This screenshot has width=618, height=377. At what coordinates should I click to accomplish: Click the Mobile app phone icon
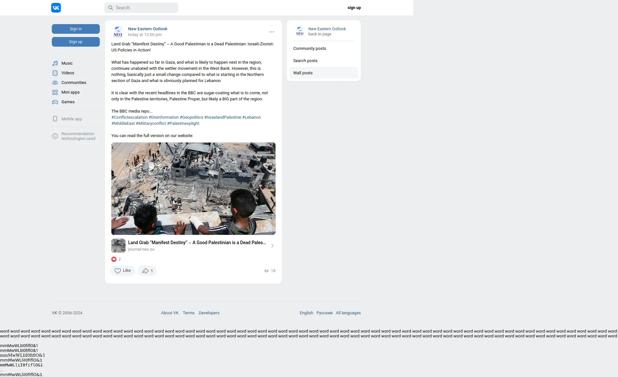(55, 119)
